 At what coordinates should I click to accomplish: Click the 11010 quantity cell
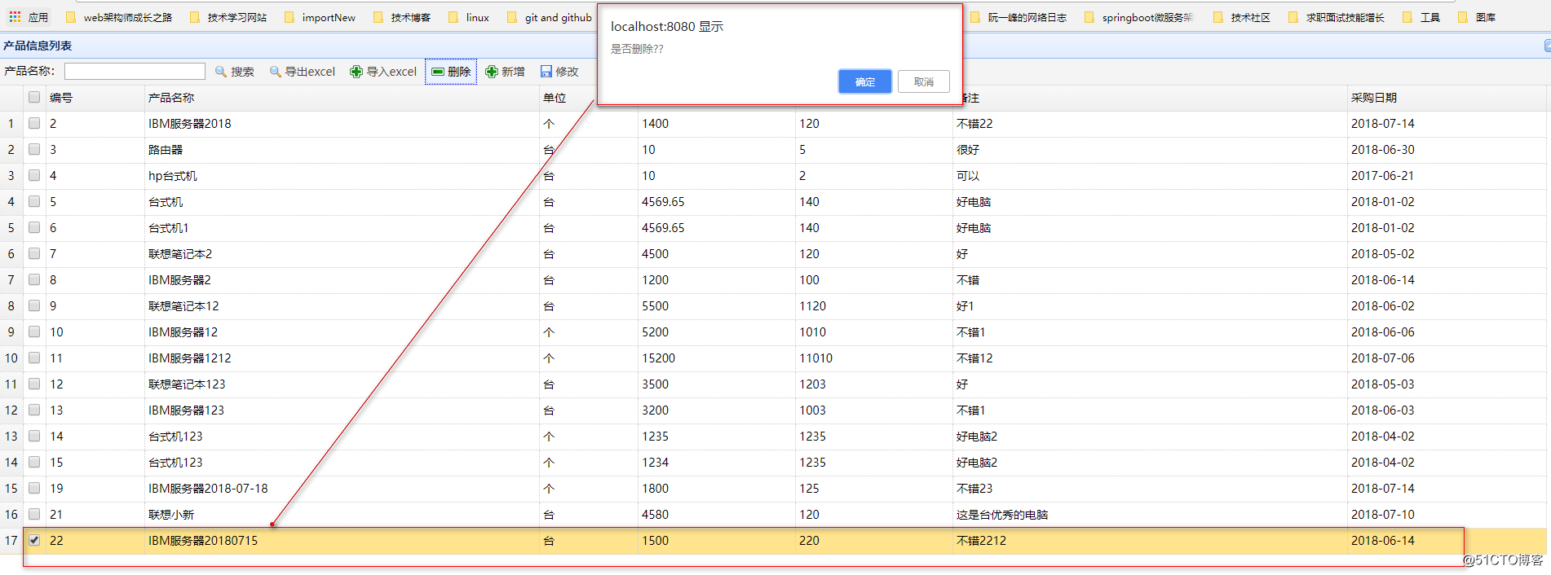point(874,358)
